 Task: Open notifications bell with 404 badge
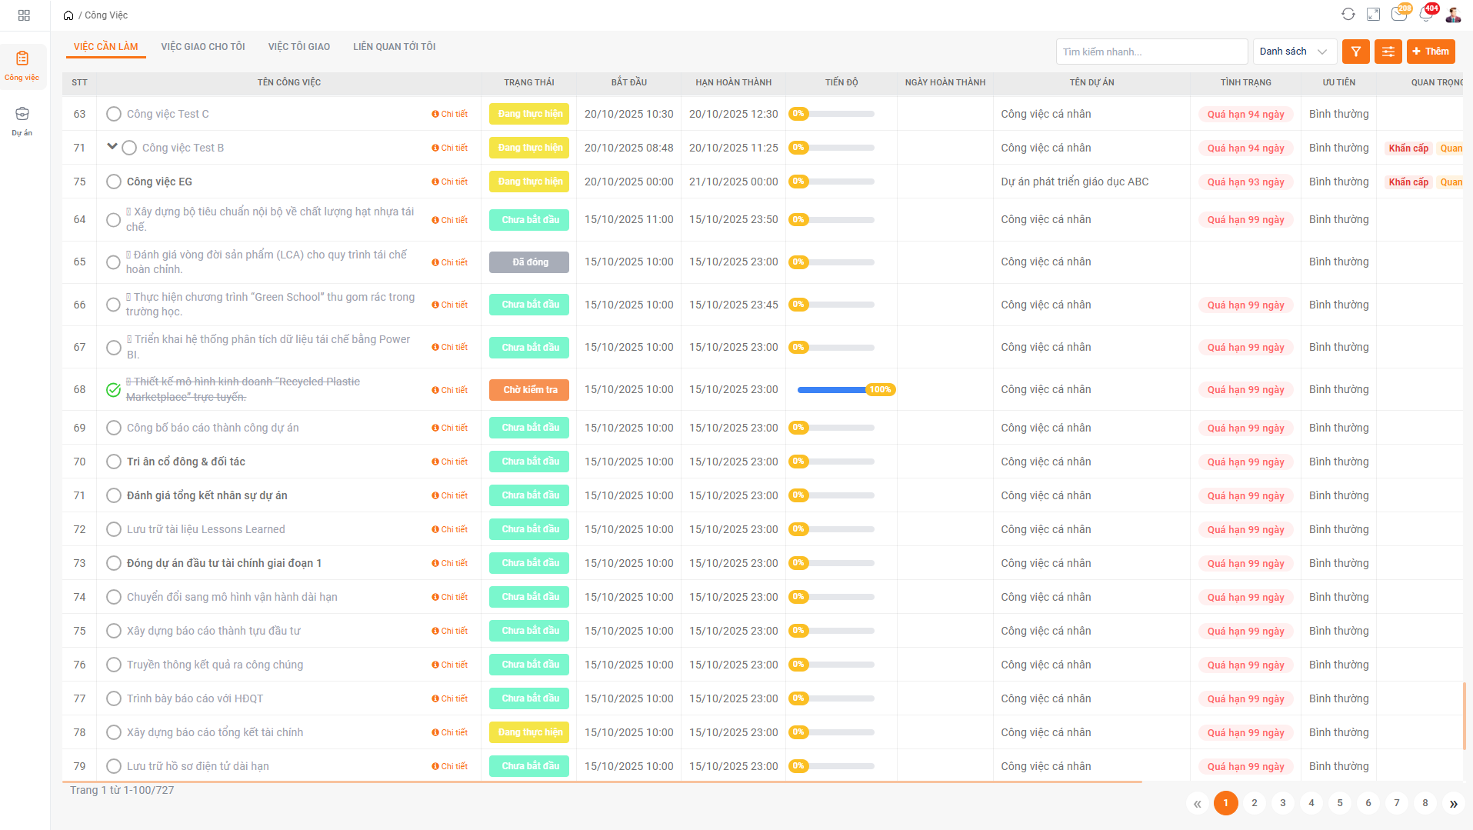pos(1426,15)
